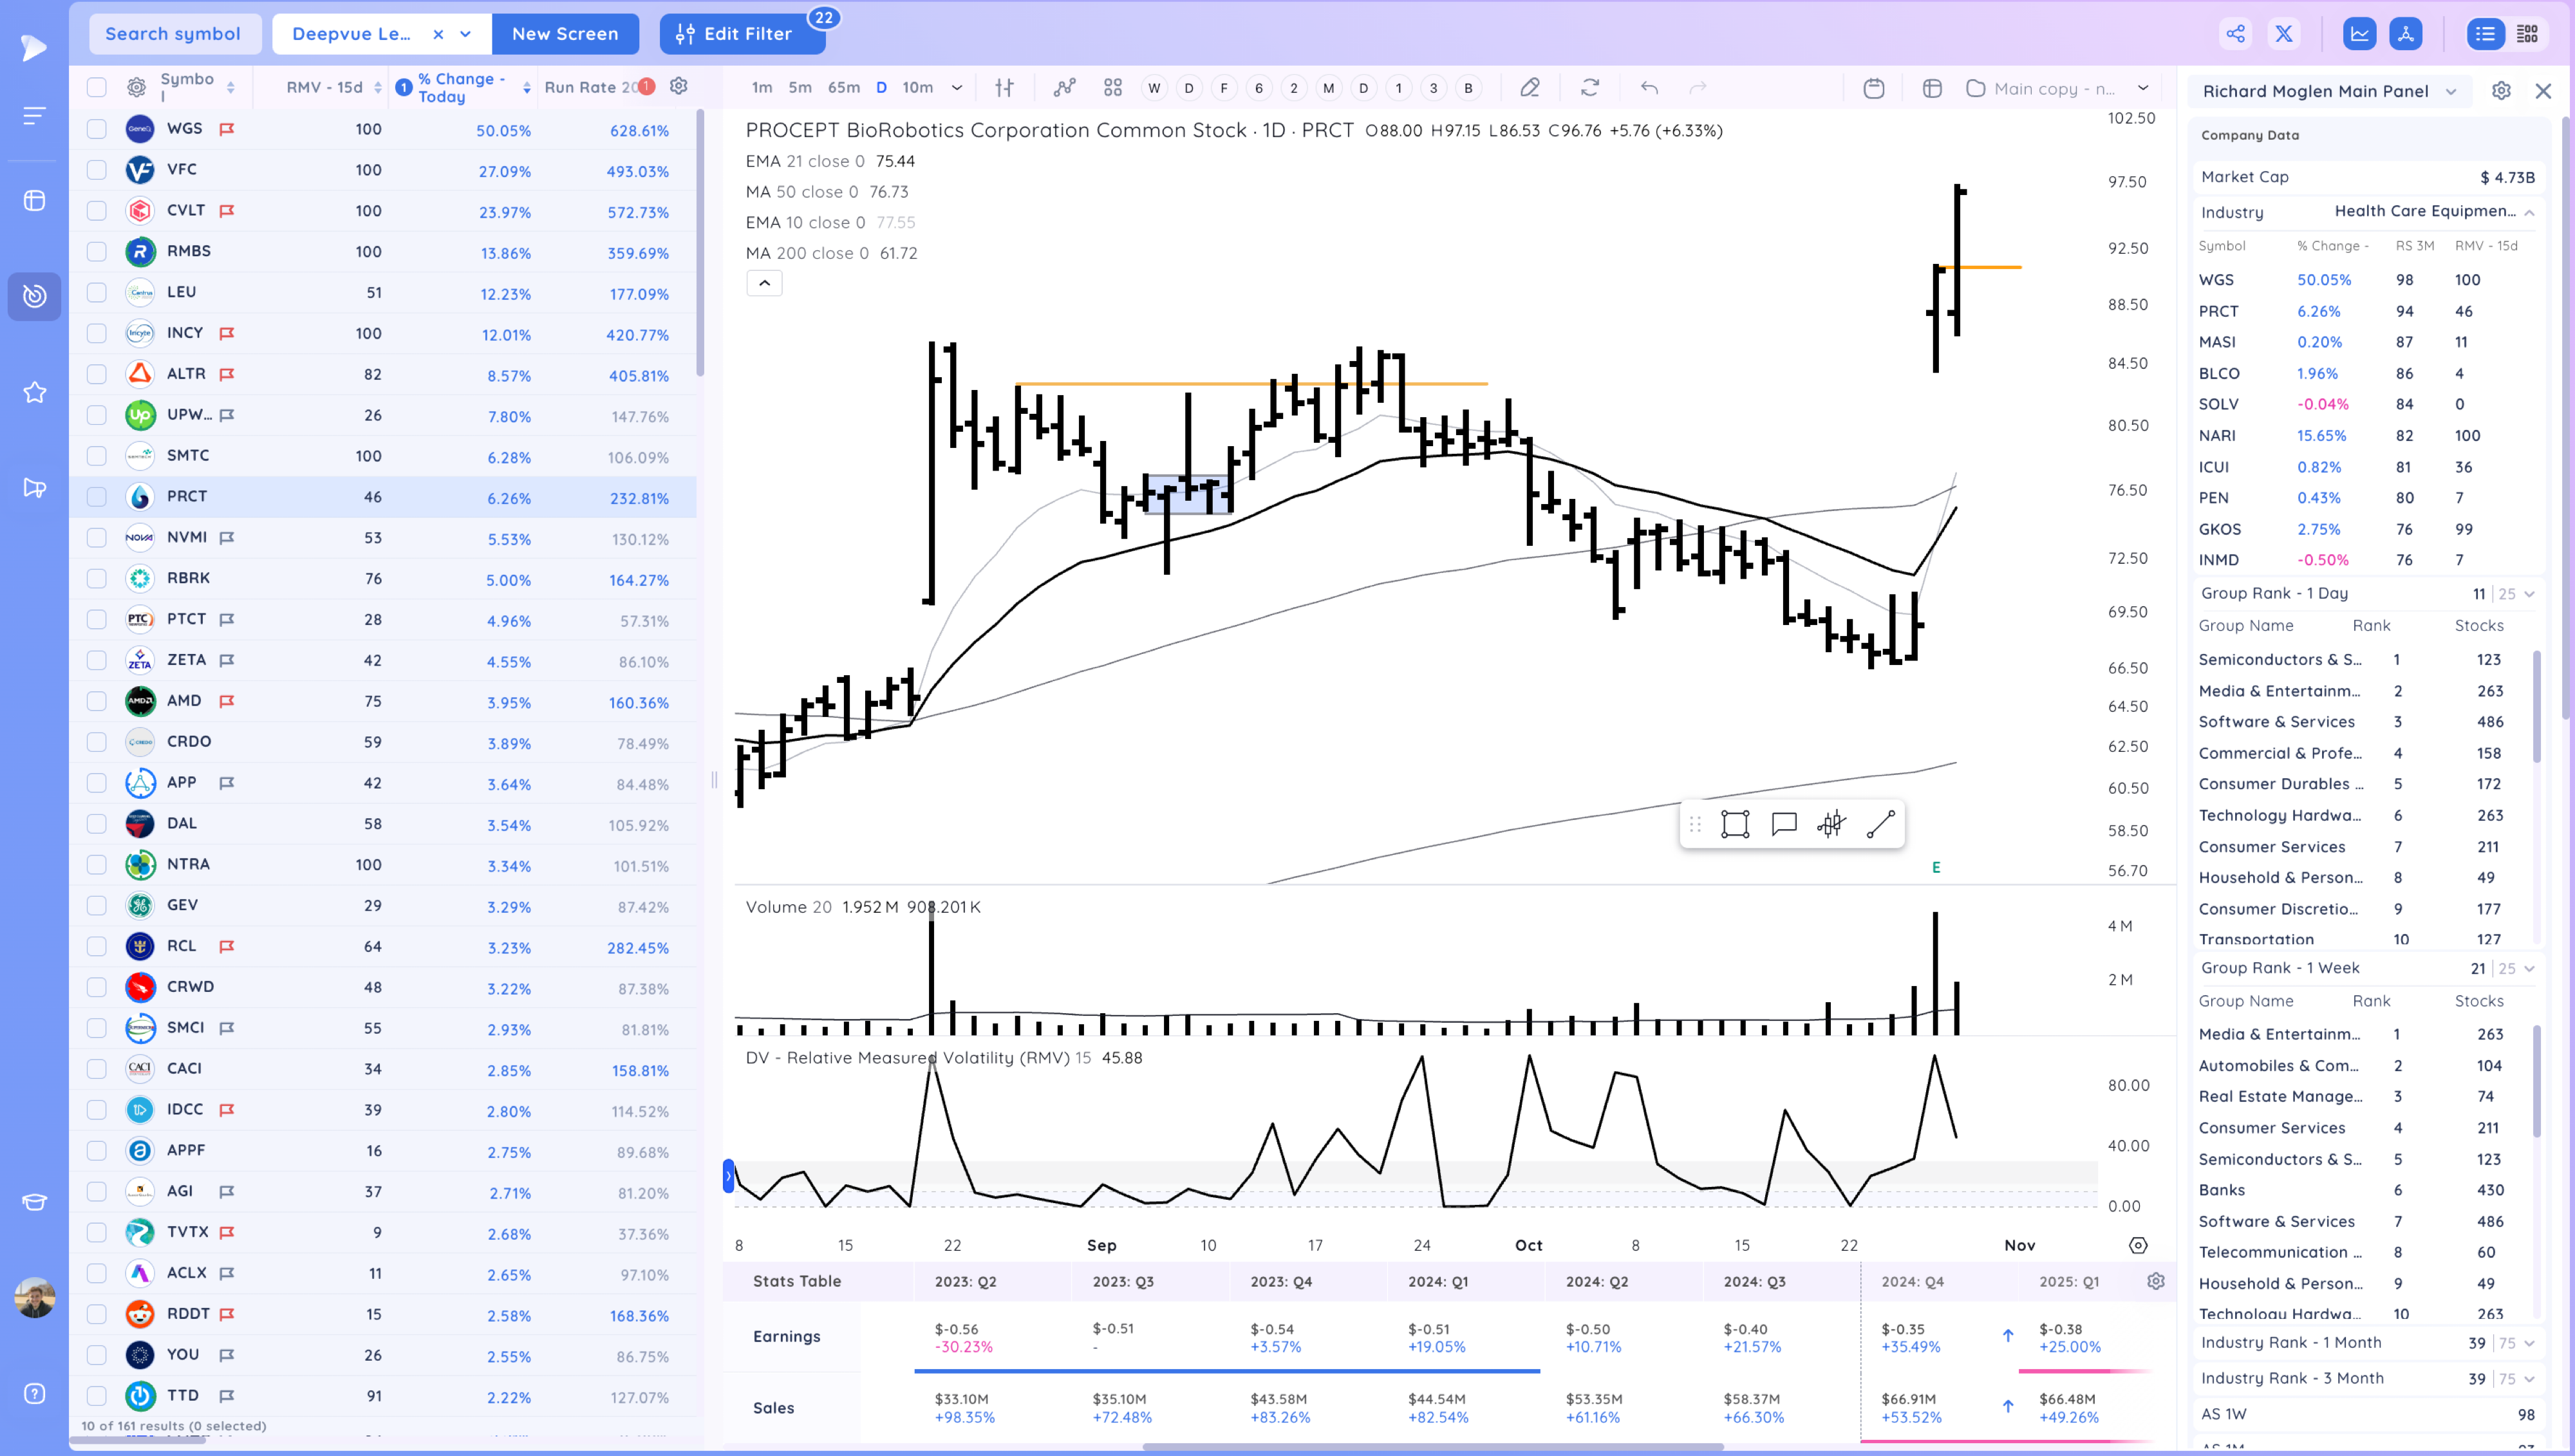Expand Richard Moglen Main Panel dropdown

(x=2451, y=91)
